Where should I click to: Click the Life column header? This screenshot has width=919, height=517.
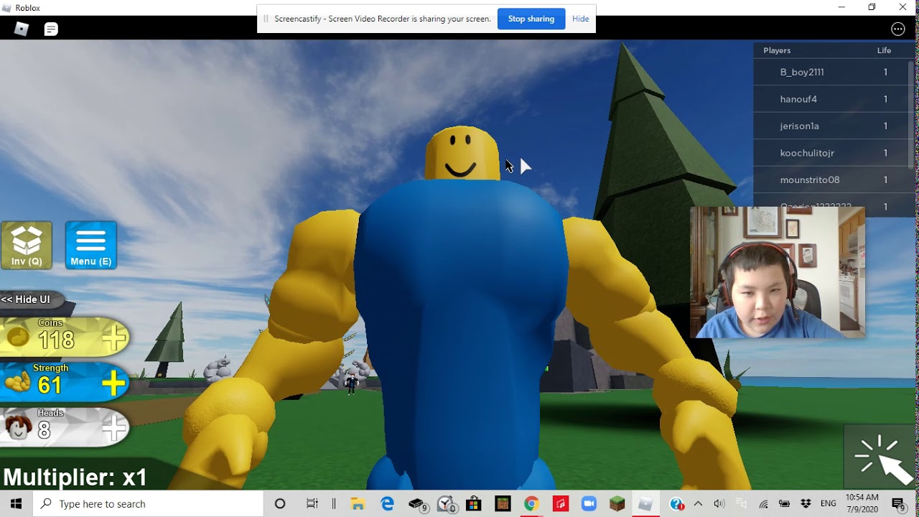pyautogui.click(x=884, y=50)
